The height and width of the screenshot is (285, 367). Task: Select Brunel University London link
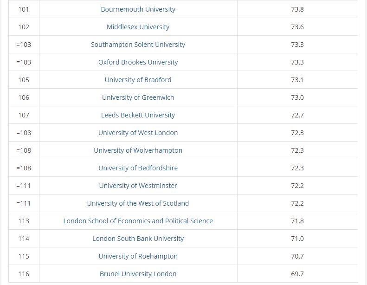138,274
